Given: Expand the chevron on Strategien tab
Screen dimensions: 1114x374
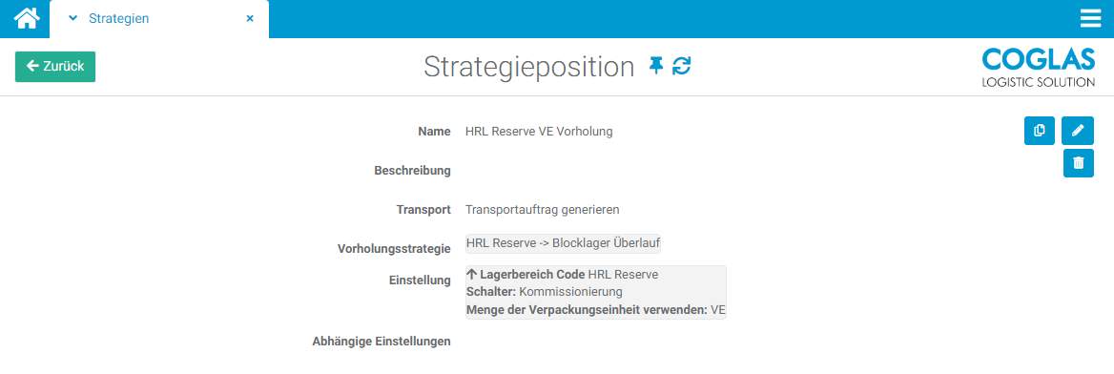Looking at the screenshot, I should click(72, 18).
